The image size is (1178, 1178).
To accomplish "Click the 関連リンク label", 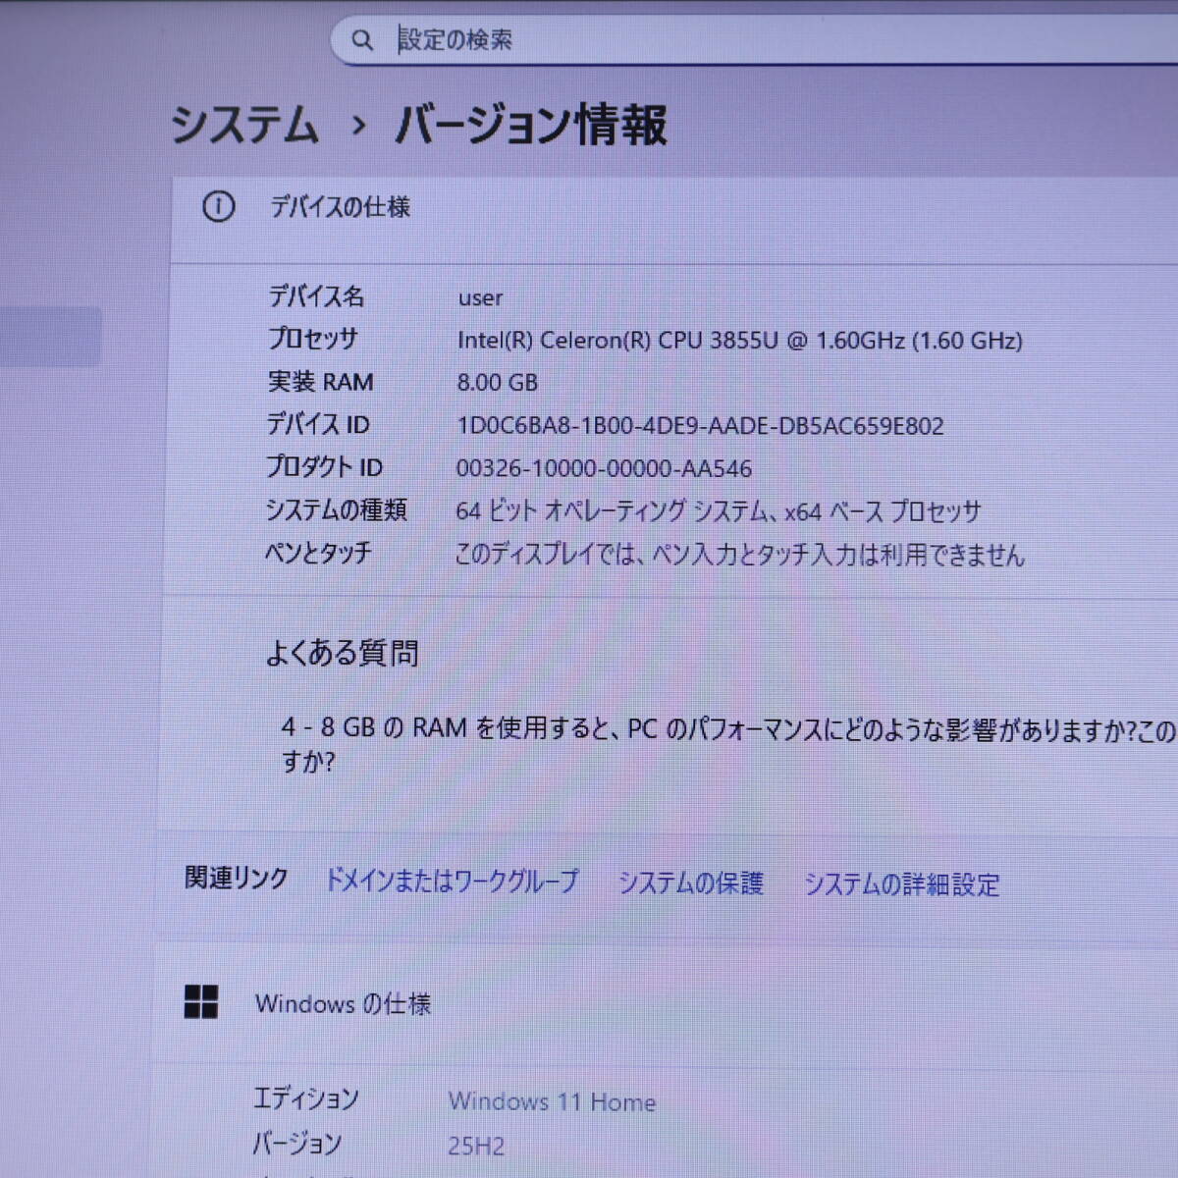I will [237, 878].
